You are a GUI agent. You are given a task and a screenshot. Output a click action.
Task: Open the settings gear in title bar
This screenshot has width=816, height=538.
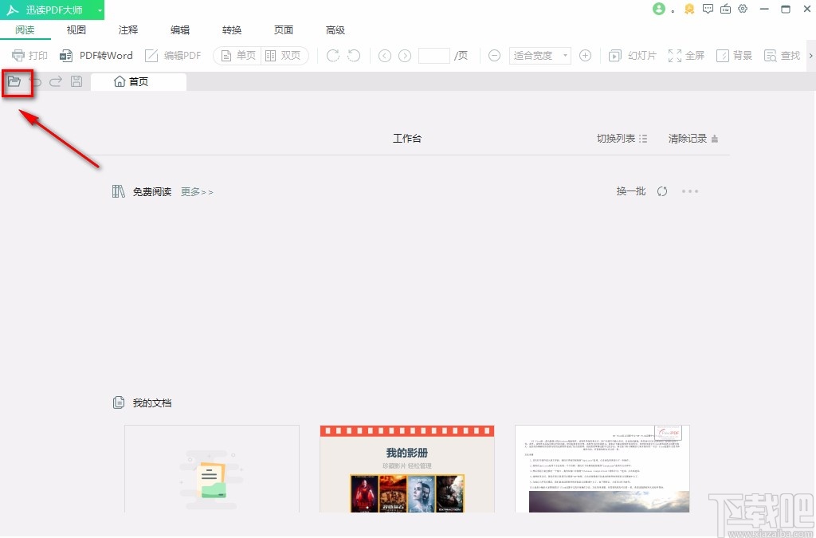click(x=743, y=9)
